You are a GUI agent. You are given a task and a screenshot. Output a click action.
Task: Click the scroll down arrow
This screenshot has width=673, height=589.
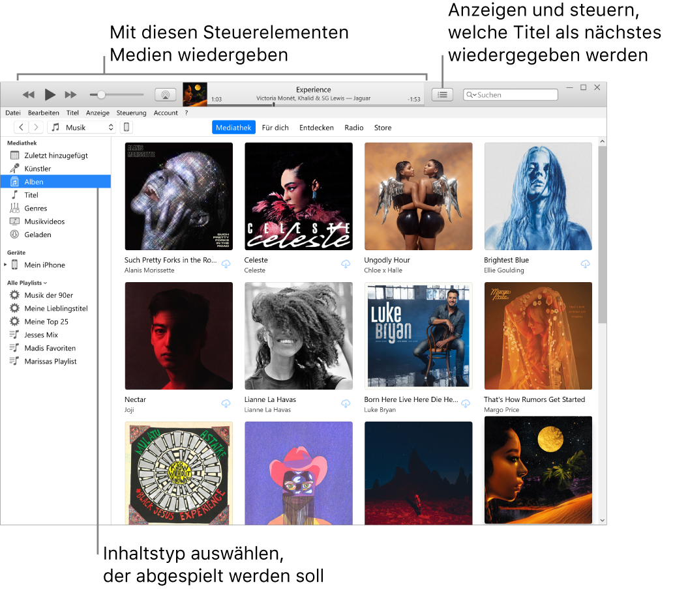point(602,520)
